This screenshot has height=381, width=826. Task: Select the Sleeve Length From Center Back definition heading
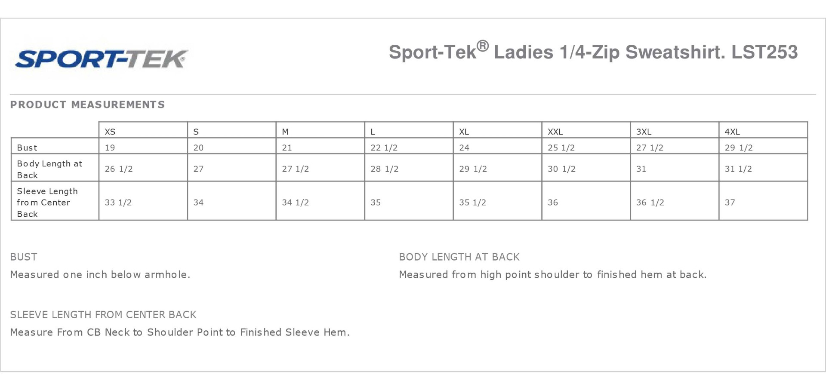[x=103, y=315]
